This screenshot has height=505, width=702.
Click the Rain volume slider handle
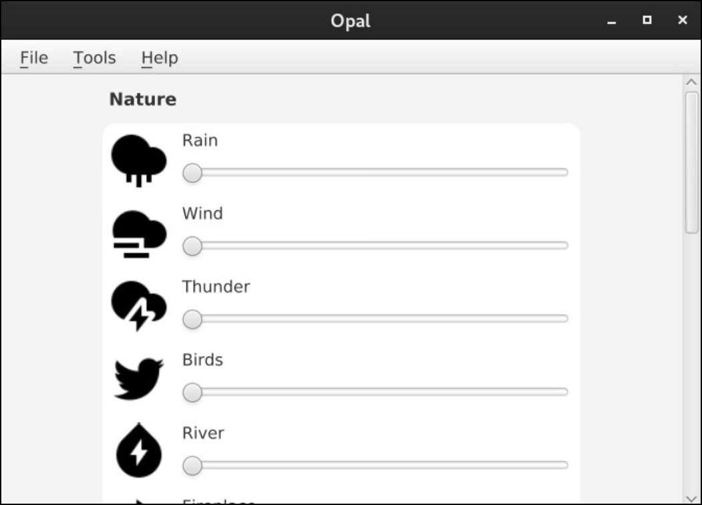[x=192, y=173]
